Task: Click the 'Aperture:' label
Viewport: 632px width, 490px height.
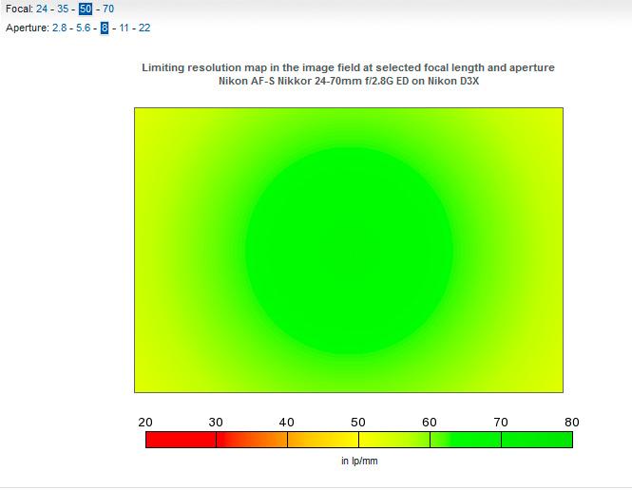Action: 28,28
